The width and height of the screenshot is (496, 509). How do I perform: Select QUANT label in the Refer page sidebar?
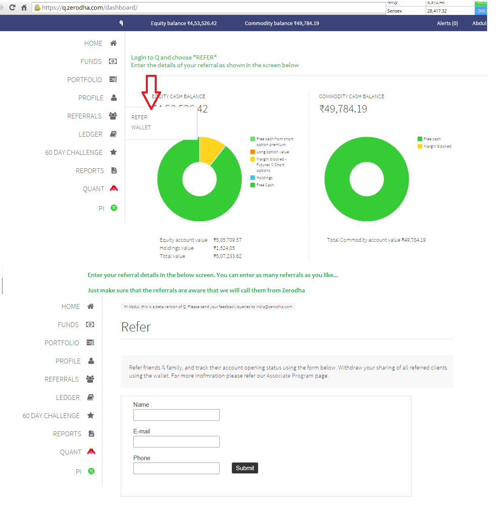71,452
